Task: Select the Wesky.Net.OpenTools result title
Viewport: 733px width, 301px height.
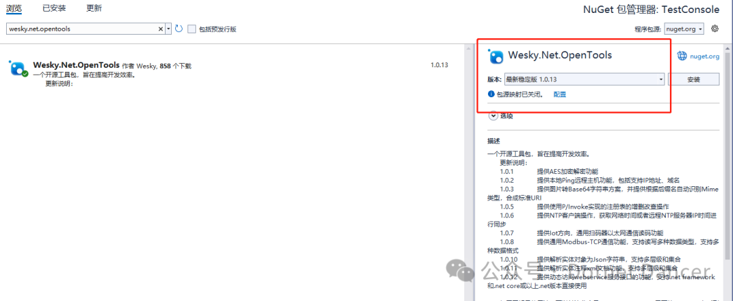Action: 76,65
